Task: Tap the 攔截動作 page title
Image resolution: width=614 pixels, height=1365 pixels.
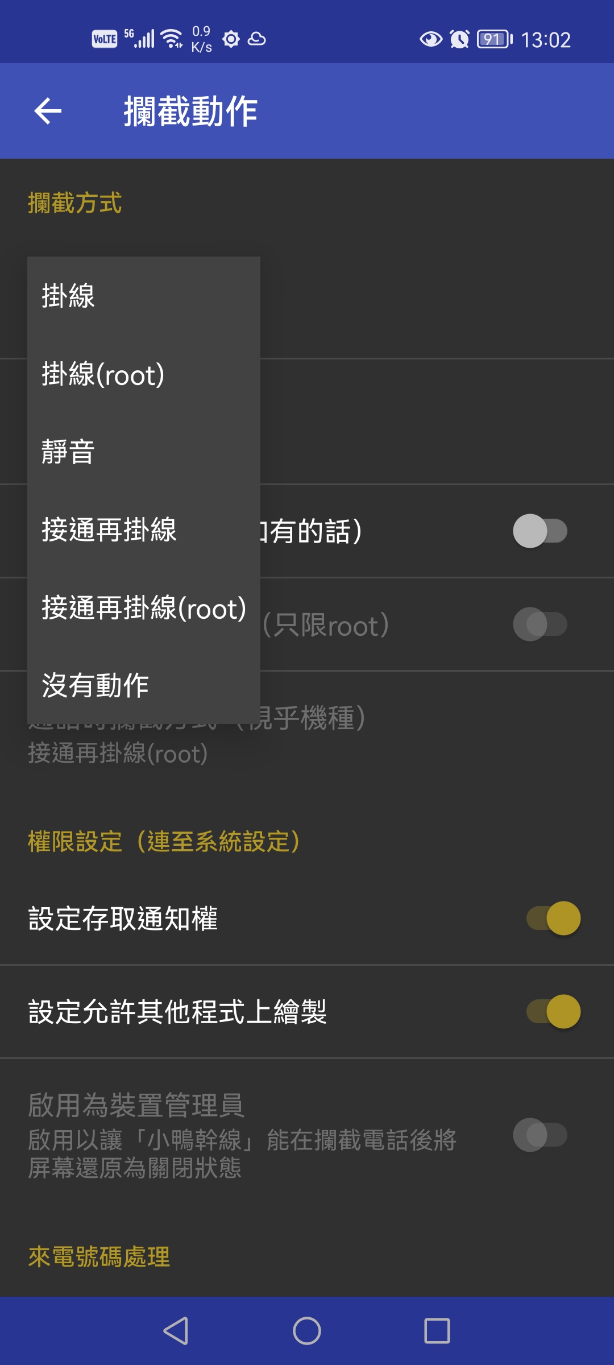Action: pyautogui.click(x=190, y=111)
